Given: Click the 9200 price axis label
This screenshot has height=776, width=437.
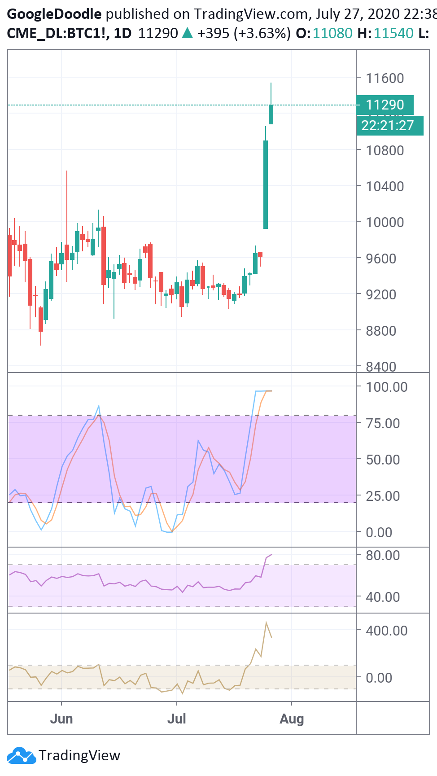Looking at the screenshot, I should click(381, 294).
